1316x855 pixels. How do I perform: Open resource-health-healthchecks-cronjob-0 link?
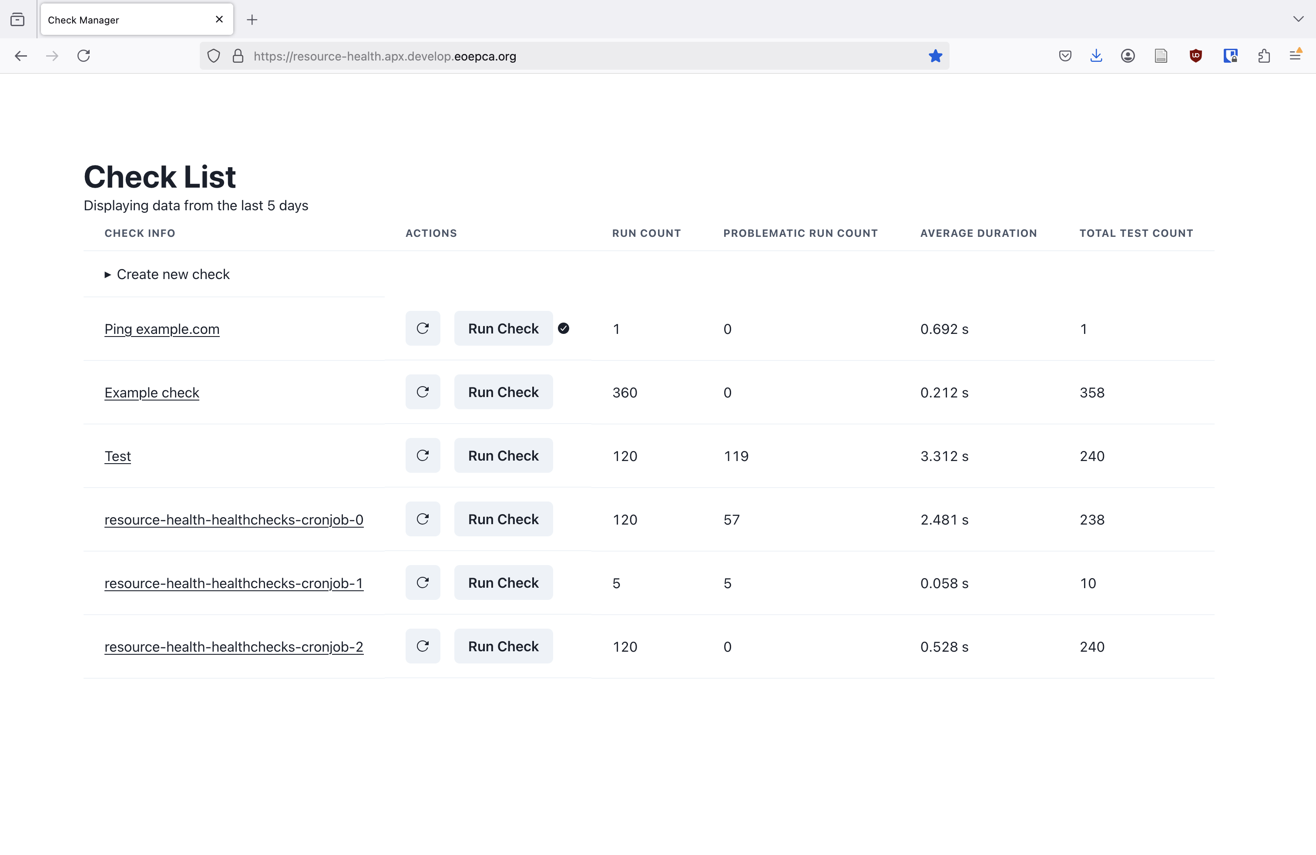click(234, 520)
